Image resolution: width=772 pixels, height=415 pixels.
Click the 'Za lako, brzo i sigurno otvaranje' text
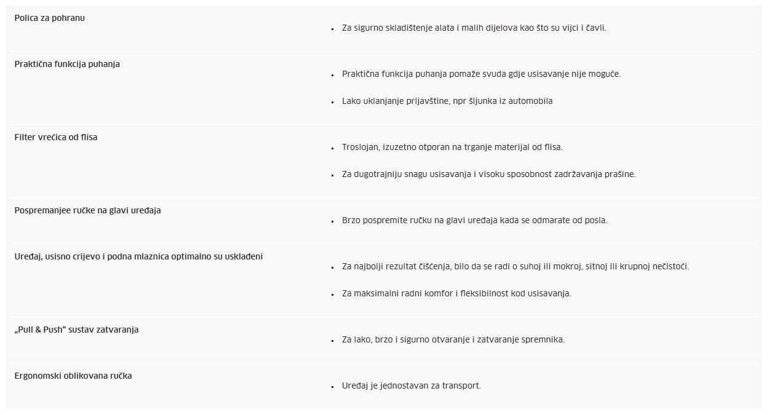453,339
